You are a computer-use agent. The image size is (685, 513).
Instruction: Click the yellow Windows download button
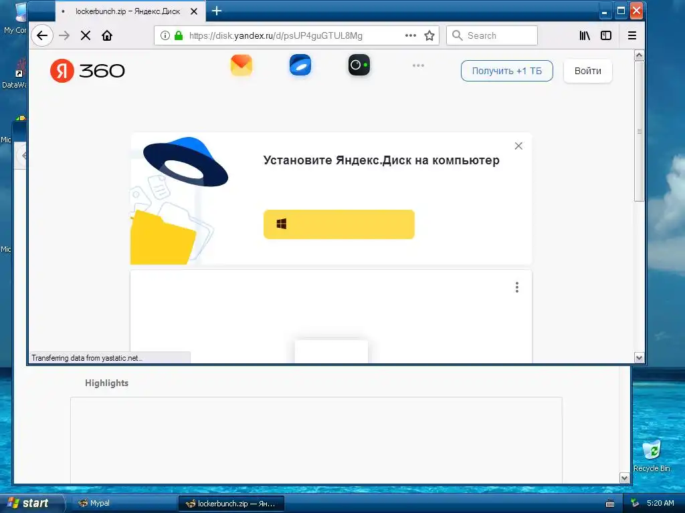click(339, 224)
